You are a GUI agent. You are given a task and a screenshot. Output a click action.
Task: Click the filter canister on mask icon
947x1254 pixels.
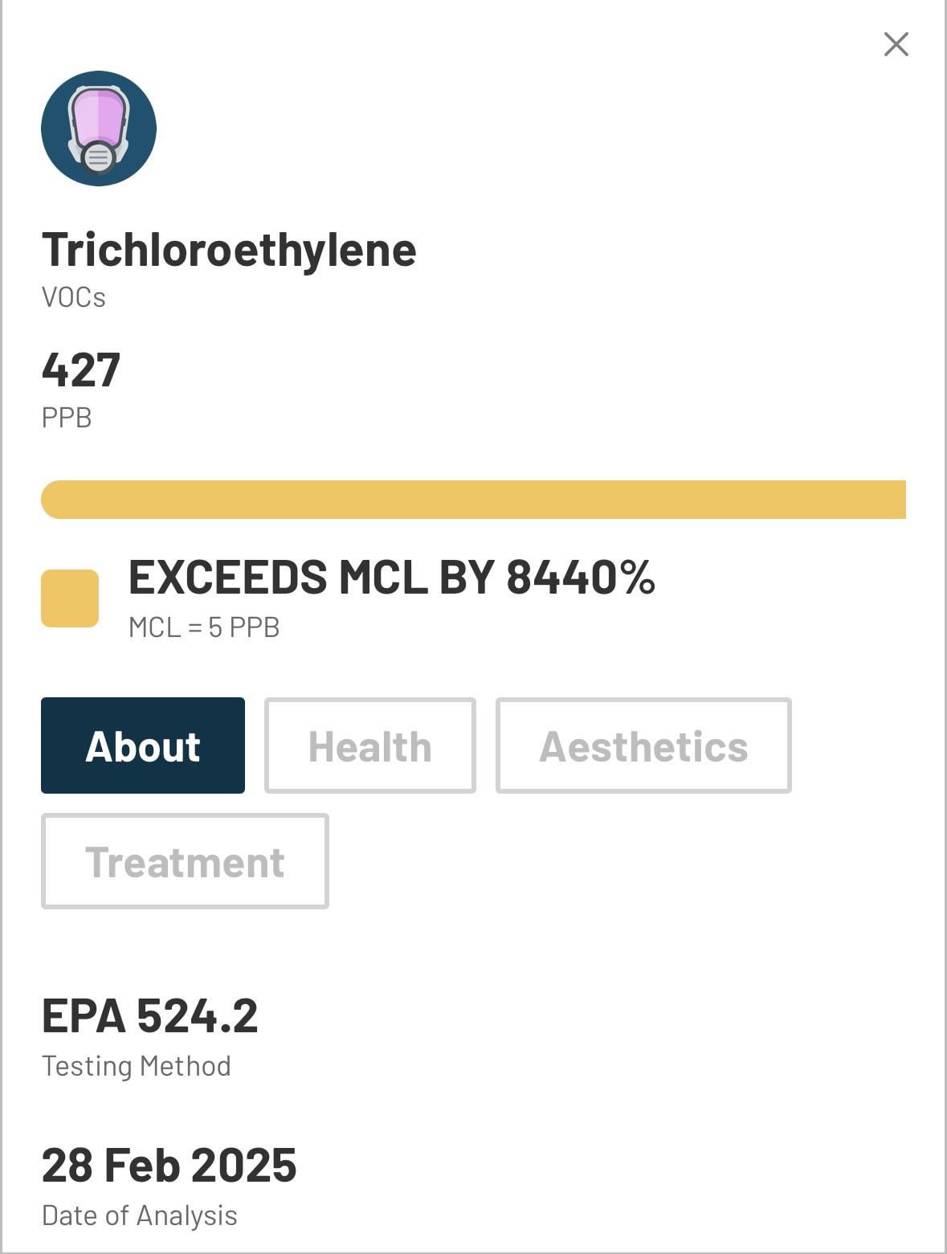click(x=99, y=157)
